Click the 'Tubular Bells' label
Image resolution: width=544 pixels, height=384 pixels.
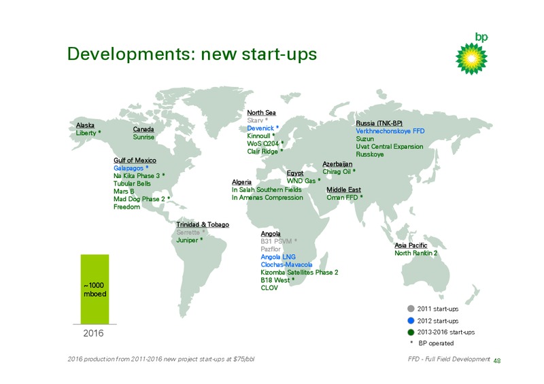click(x=132, y=184)
